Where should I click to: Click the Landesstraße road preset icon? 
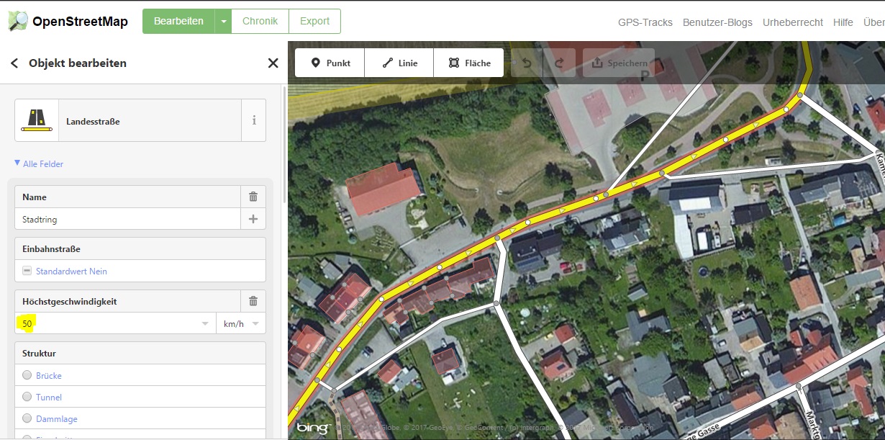click(x=37, y=120)
